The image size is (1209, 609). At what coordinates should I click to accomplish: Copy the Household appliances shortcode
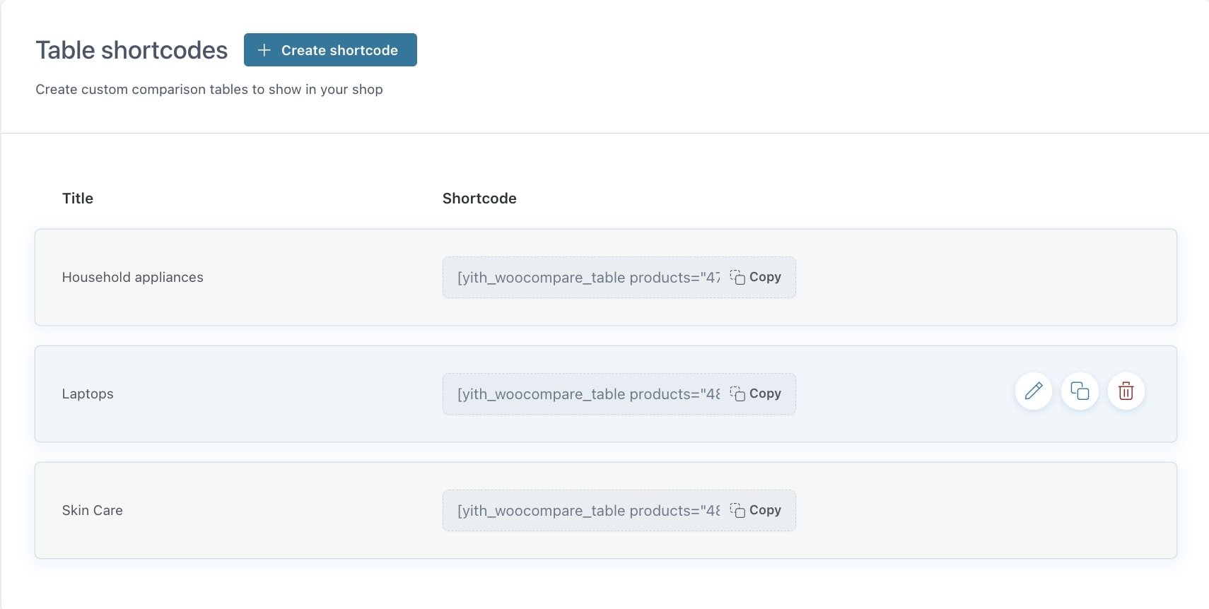(756, 277)
